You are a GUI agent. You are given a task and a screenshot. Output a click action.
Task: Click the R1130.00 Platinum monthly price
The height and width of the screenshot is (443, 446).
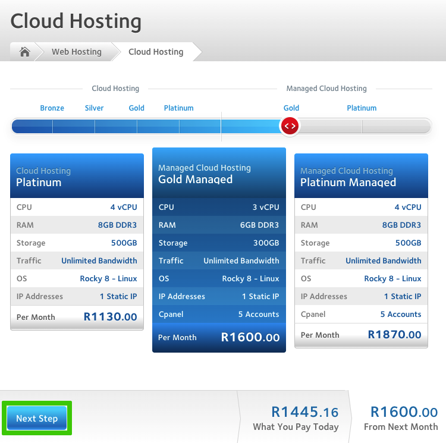110,317
